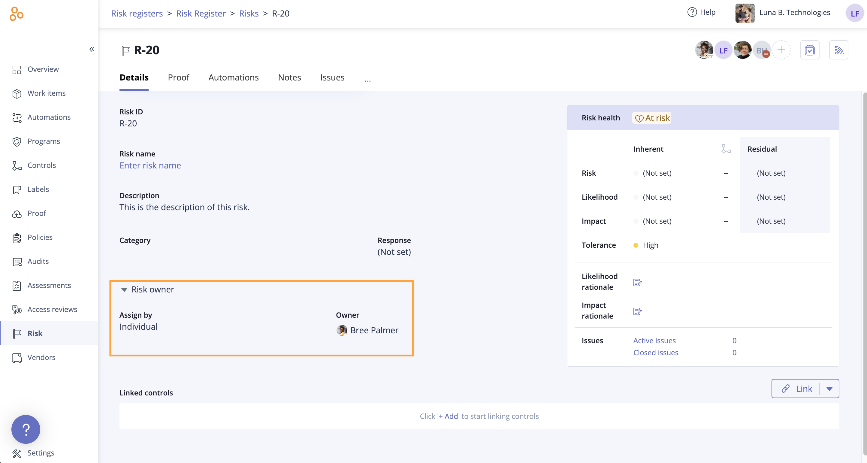Expand more tabs with the ellipsis
The image size is (867, 463).
367,80
